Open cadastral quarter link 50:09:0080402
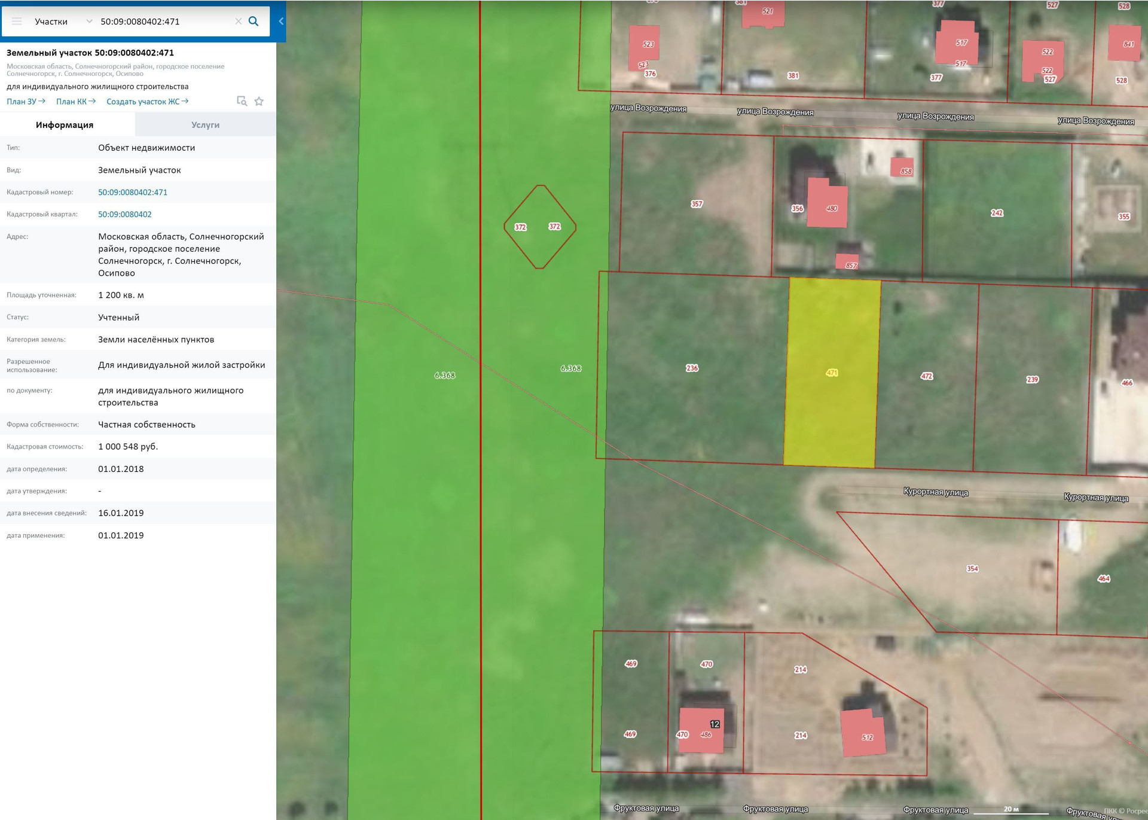Screen dimensions: 1148x820 (x=125, y=214)
